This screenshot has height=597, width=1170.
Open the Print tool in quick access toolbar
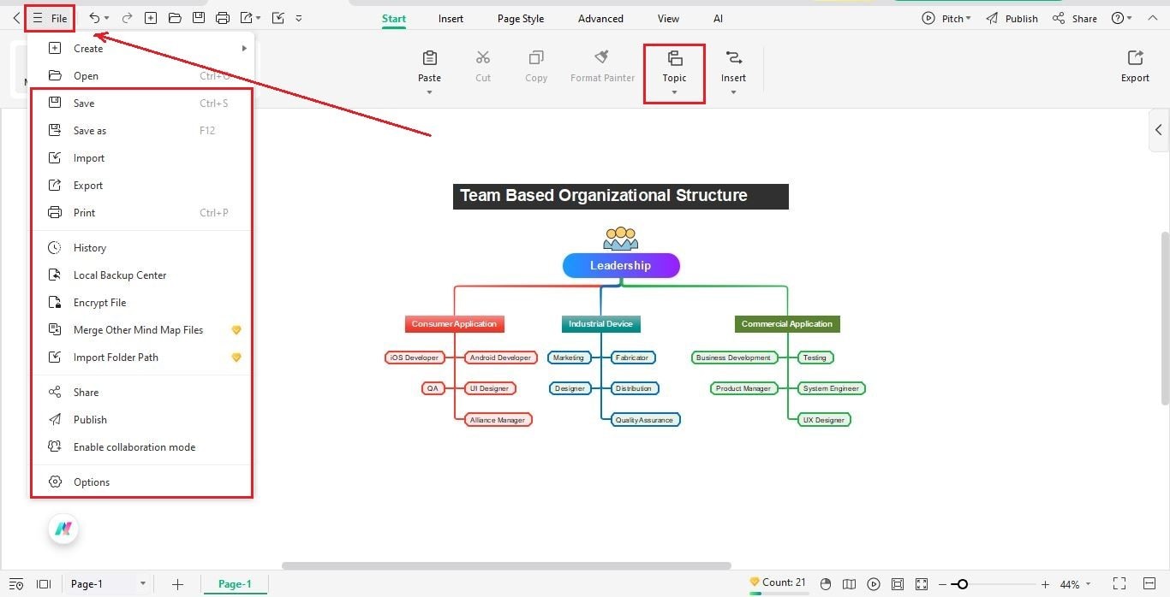tap(222, 17)
